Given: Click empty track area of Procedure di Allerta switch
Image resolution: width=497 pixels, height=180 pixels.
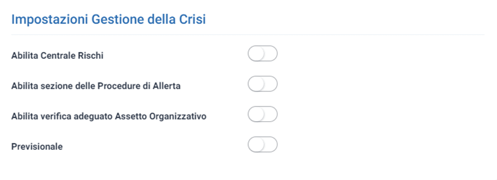Looking at the screenshot, I should [270, 84].
